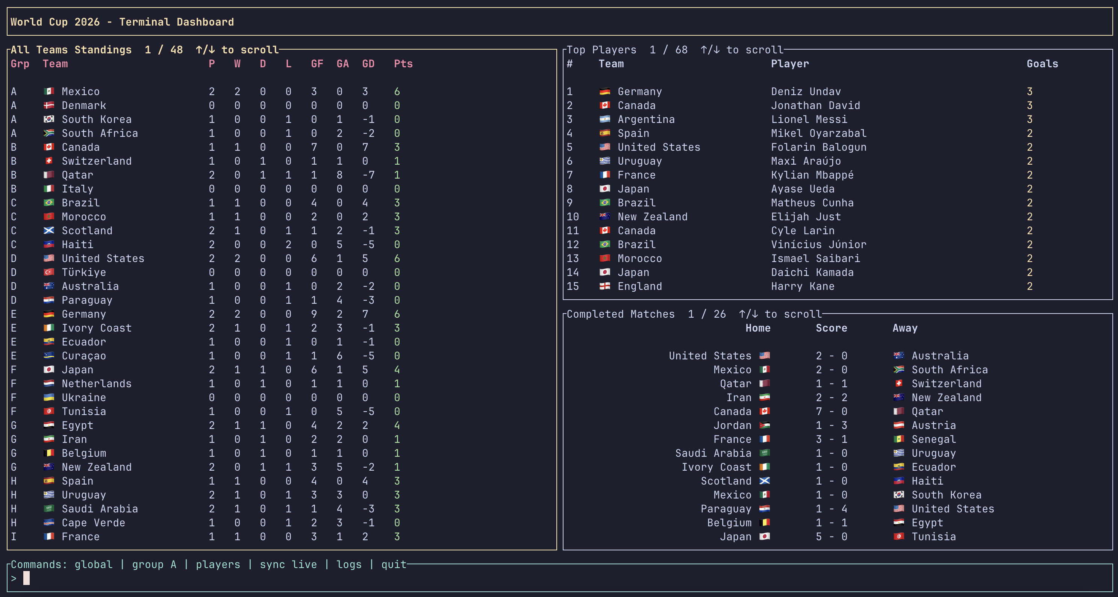Image resolution: width=1118 pixels, height=597 pixels.
Task: Click the GF column header in standings
Action: coord(317,64)
